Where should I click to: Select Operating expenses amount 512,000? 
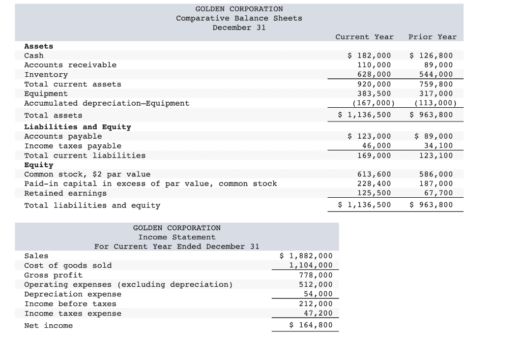(x=315, y=285)
